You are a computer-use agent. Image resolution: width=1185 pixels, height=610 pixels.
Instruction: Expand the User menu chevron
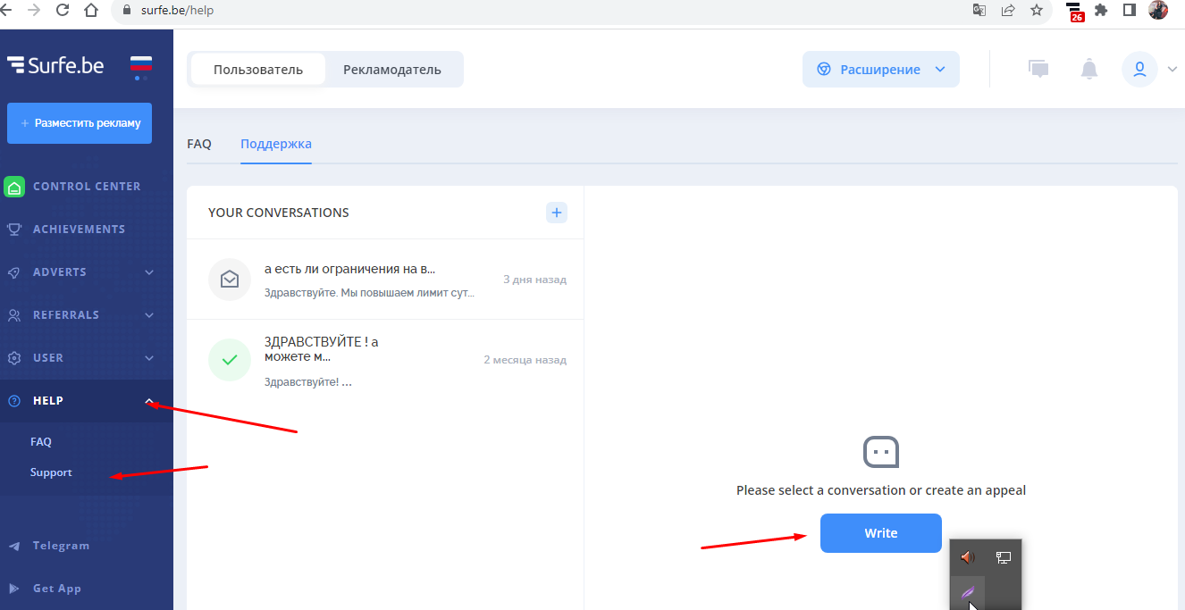pyautogui.click(x=149, y=358)
